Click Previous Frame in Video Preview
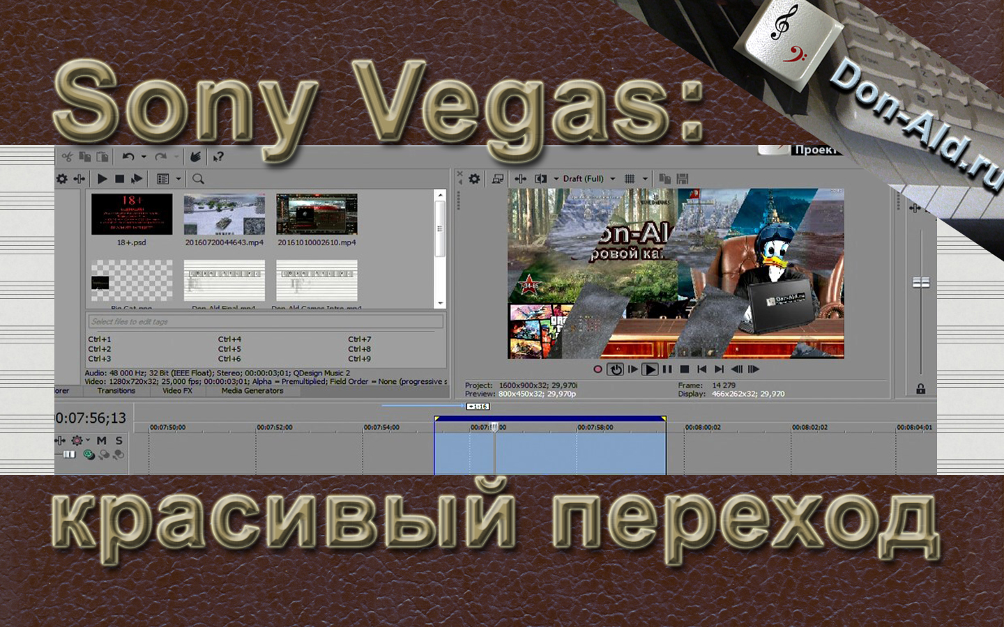The width and height of the screenshot is (1004, 627). [x=736, y=369]
